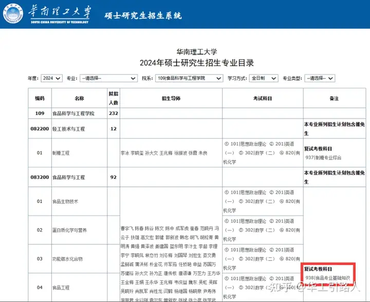Click the 编码 column header
The width and height of the screenshot is (370, 302).
coord(40,98)
